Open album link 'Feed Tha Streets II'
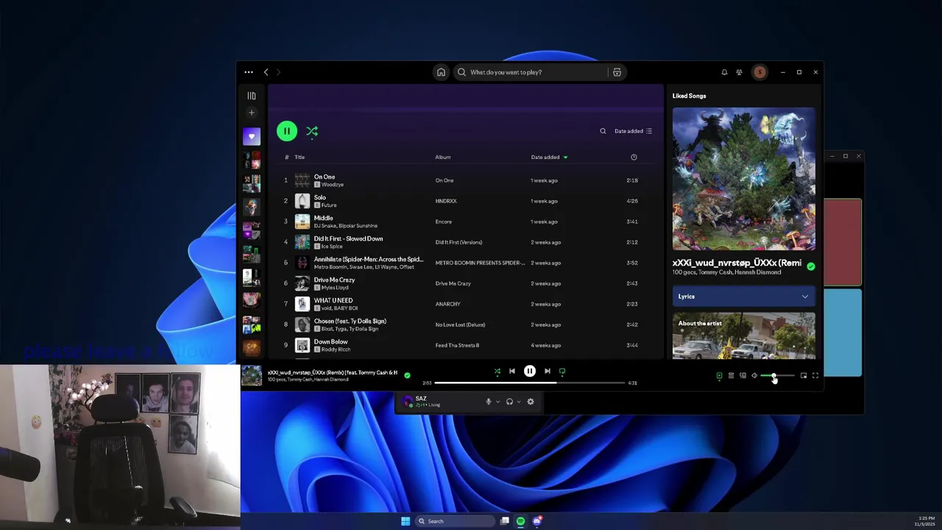This screenshot has width=942, height=530. click(x=457, y=345)
